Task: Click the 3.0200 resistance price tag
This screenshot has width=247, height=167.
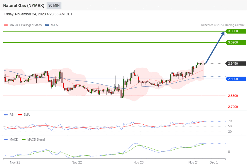Action: click(236, 42)
